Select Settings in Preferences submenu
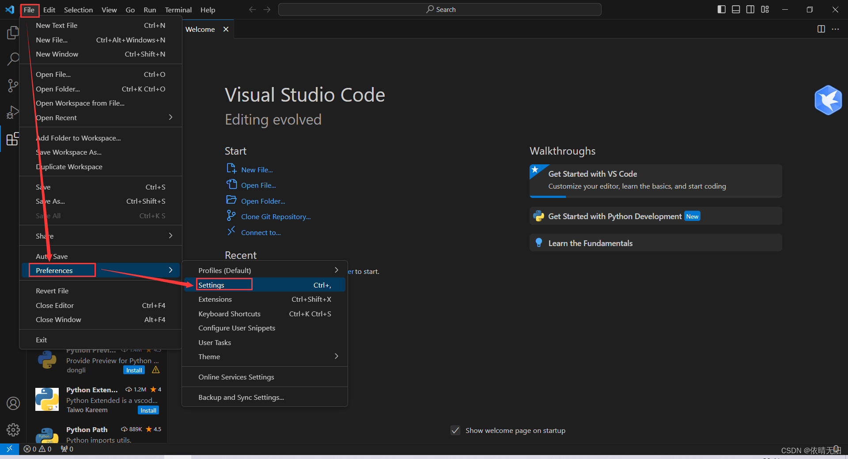Viewport: 848px width, 459px height. click(265, 285)
